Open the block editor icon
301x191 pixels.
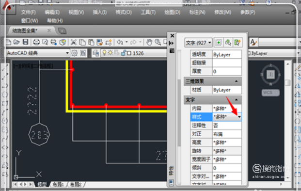point(109,42)
